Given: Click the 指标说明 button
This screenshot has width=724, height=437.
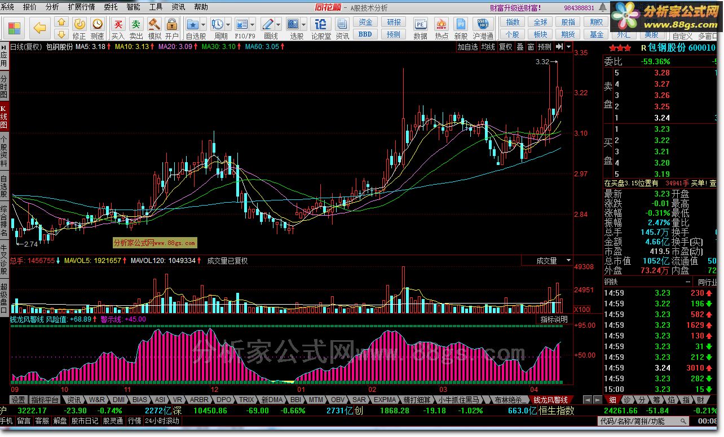Looking at the screenshot, I should tap(554, 319).
